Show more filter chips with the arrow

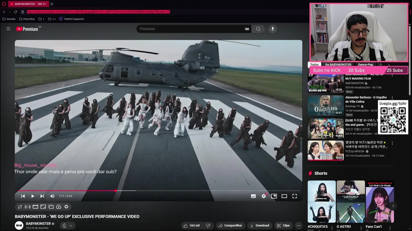[389, 65]
